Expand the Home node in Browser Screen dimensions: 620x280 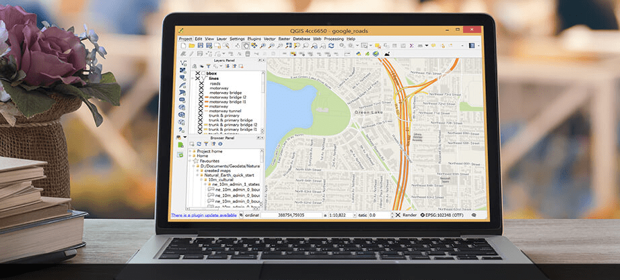point(190,156)
